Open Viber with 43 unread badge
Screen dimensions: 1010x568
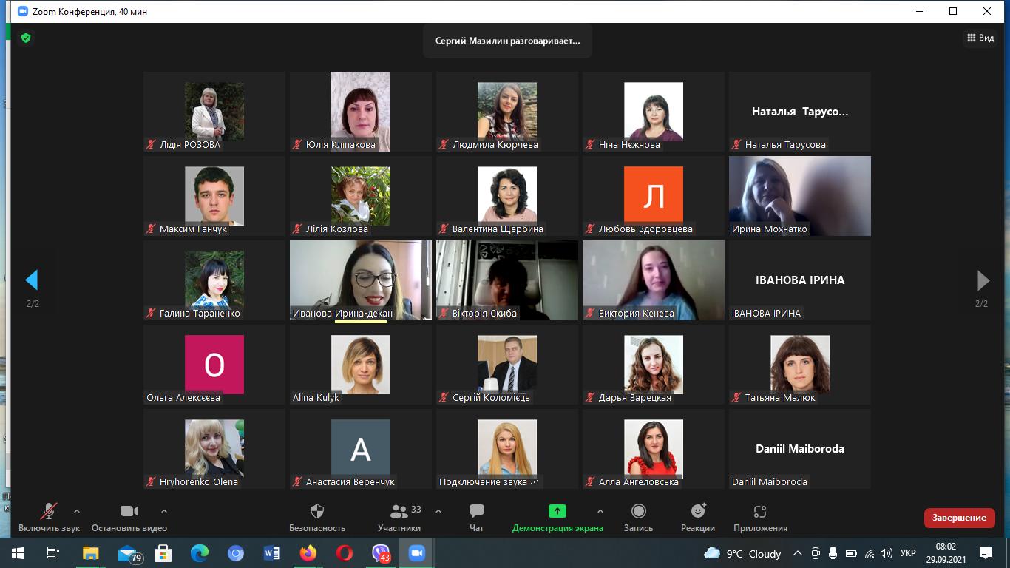(381, 553)
